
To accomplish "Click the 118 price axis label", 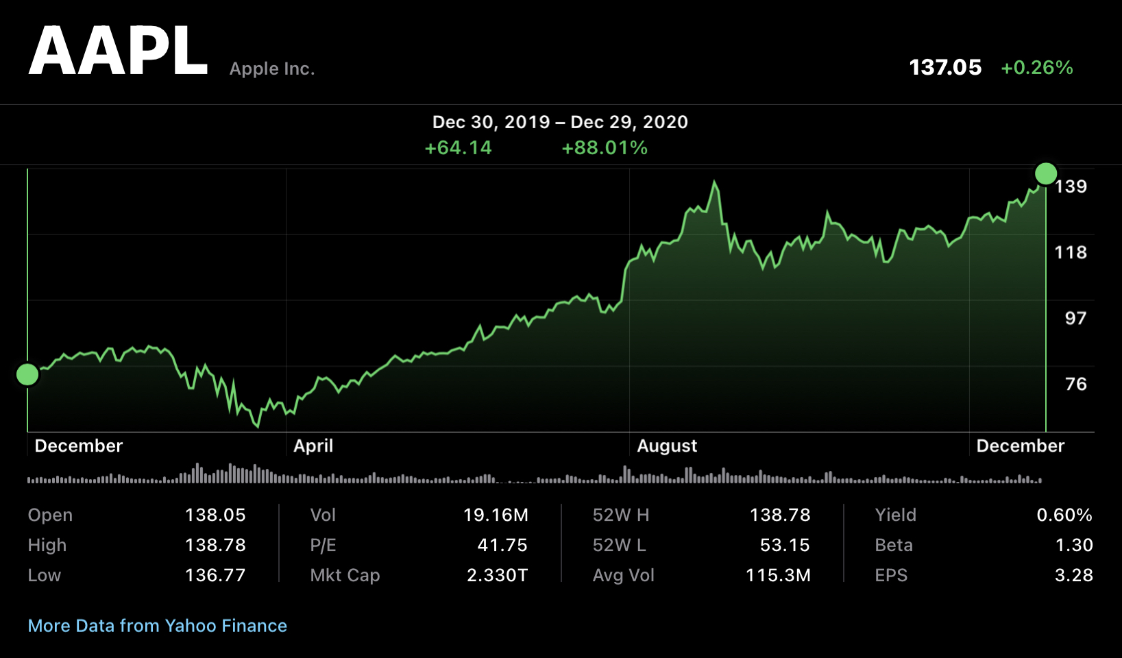I will [1071, 252].
